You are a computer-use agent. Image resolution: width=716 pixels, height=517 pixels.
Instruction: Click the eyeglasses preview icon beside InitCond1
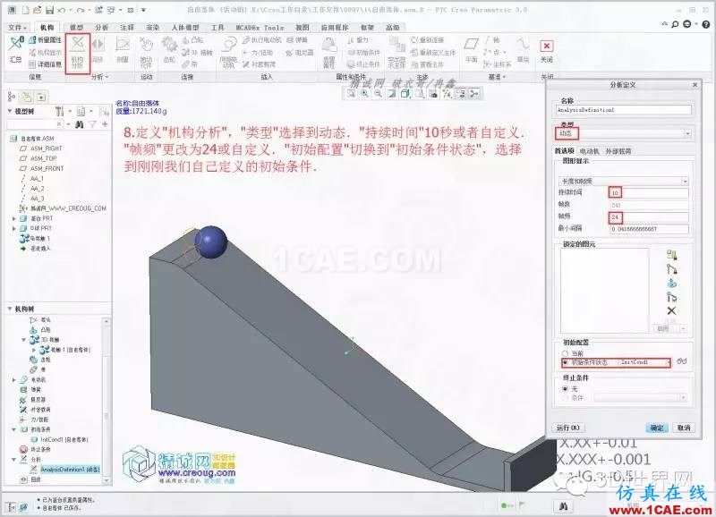tap(682, 361)
